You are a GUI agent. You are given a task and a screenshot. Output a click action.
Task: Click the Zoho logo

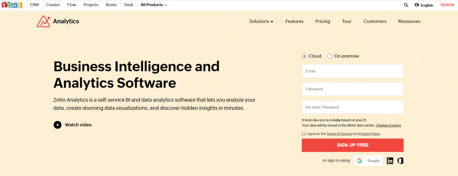point(12,4)
